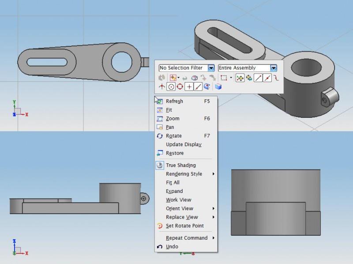Click the Set Rotate Point icon
This screenshot has height=264, width=353.
(160, 226)
